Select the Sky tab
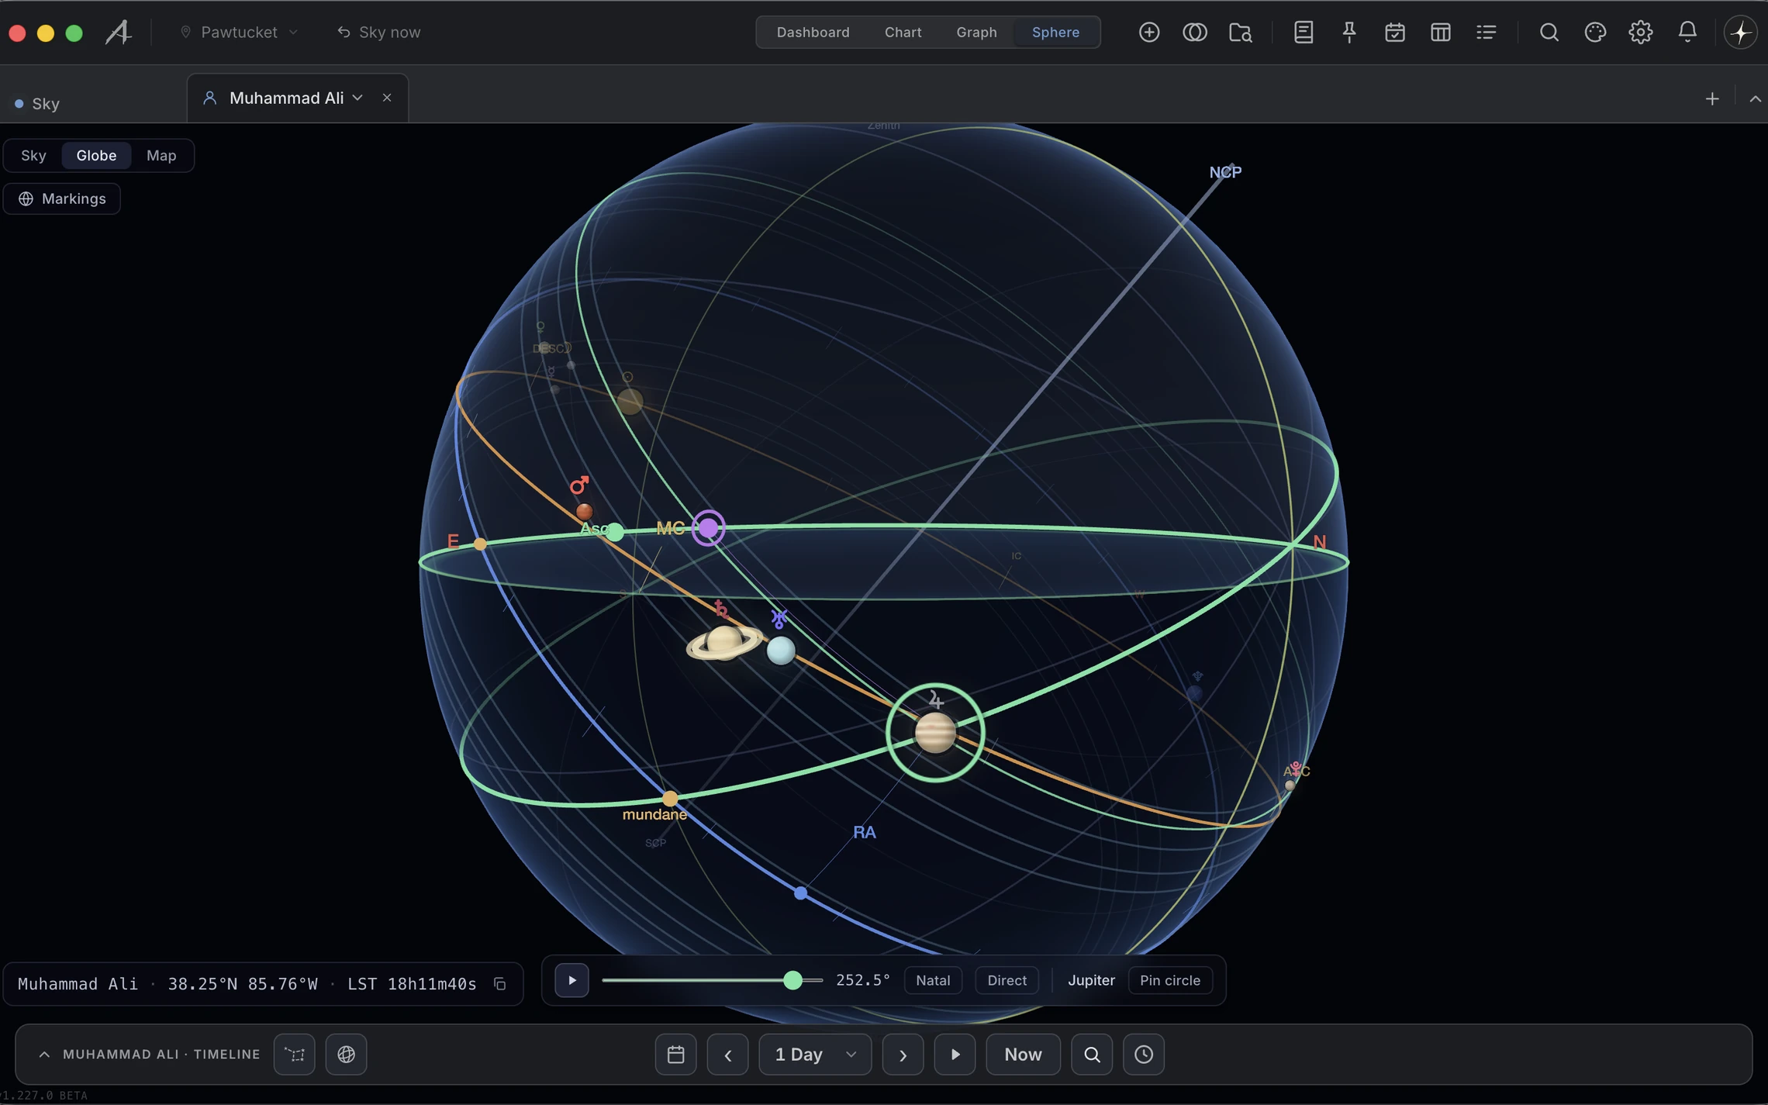Viewport: 1768px width, 1105px height. pyautogui.click(x=37, y=103)
